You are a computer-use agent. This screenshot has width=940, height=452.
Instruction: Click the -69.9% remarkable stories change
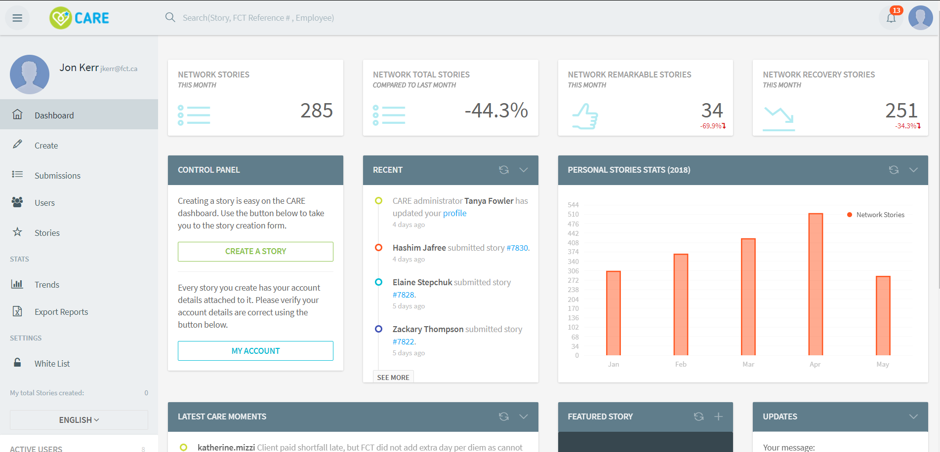(713, 126)
